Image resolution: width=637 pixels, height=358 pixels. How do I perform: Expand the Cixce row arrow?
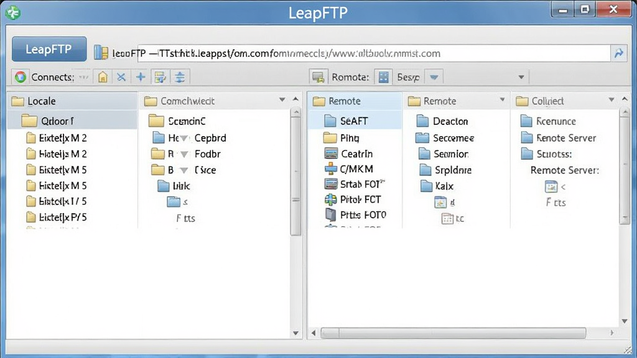tap(184, 170)
